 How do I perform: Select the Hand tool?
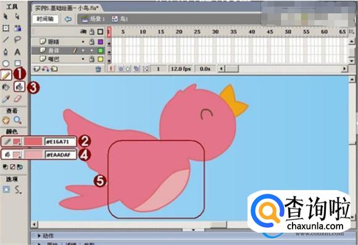(6, 120)
